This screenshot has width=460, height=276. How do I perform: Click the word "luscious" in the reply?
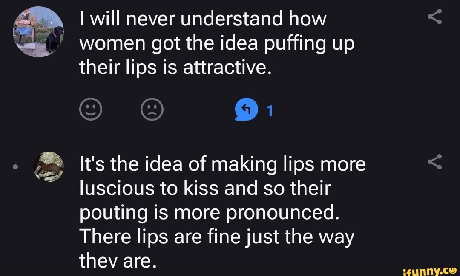117,188
